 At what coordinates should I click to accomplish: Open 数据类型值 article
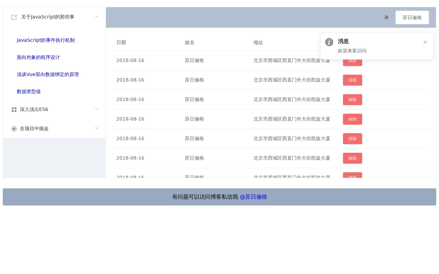coord(29,91)
